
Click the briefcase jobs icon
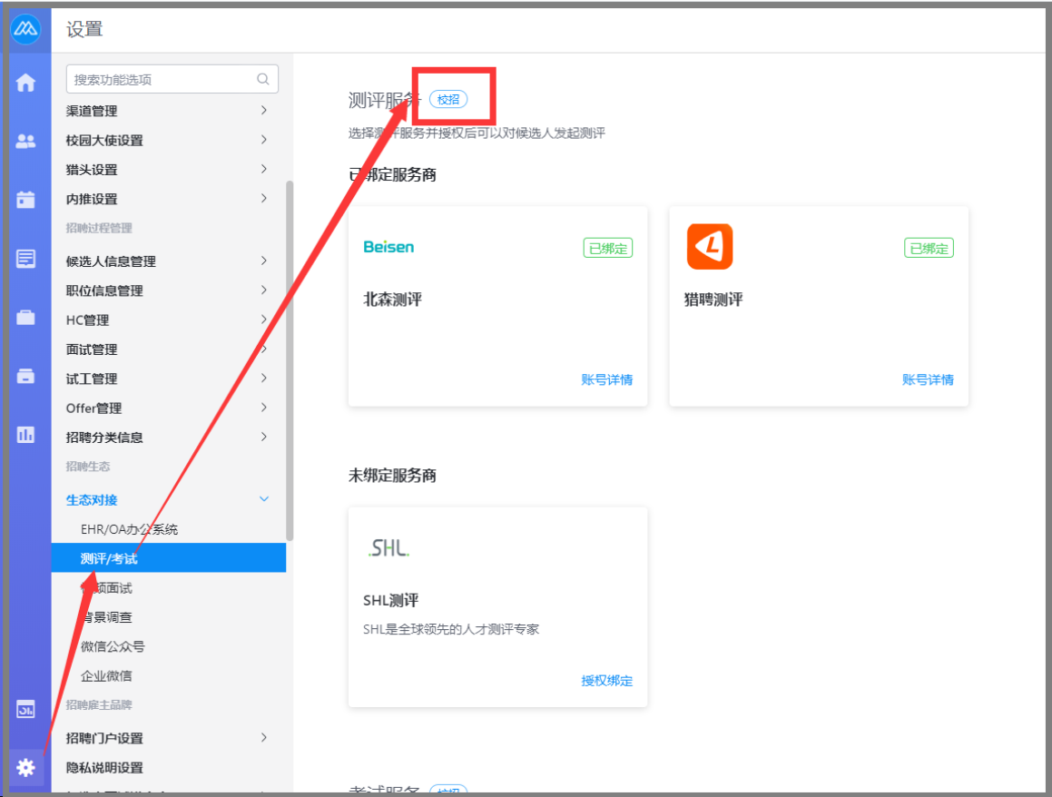tap(25, 318)
